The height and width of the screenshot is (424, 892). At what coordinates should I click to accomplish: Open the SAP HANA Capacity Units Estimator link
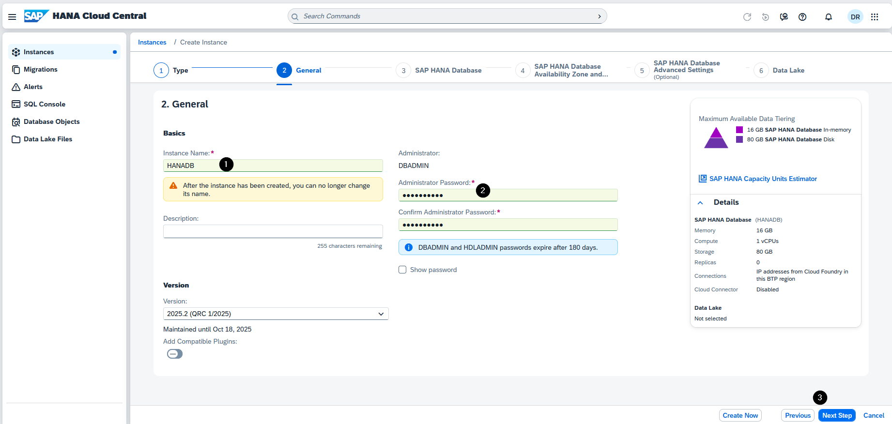click(x=763, y=179)
